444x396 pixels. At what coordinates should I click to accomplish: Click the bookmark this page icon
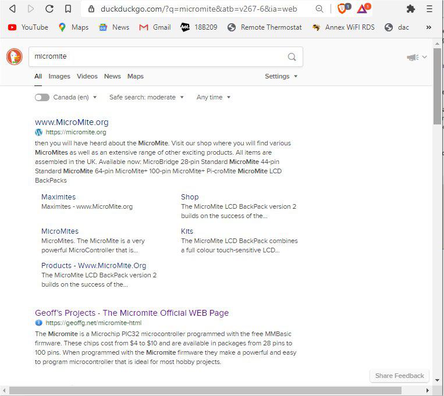click(x=68, y=9)
